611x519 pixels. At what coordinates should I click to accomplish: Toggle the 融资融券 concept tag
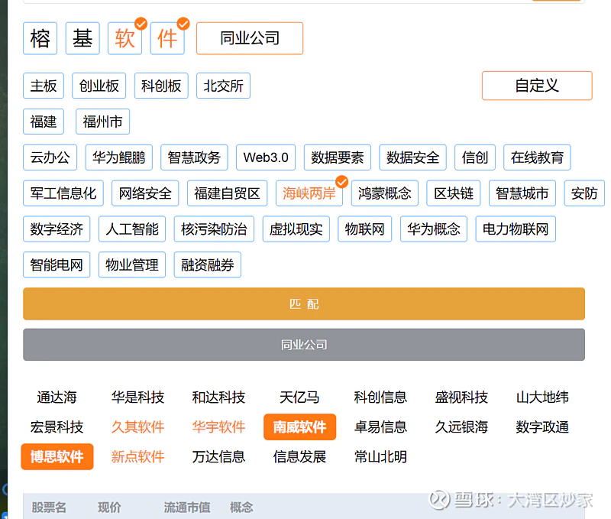point(208,265)
